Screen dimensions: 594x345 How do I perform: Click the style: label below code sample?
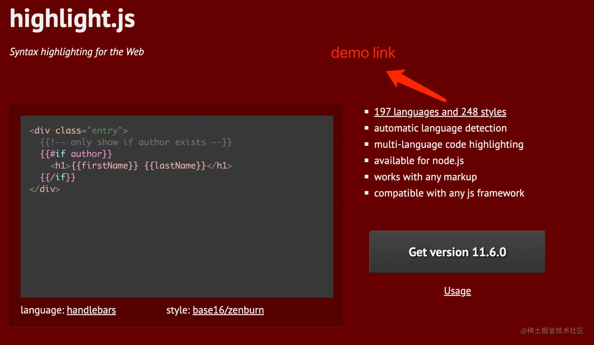(x=178, y=310)
